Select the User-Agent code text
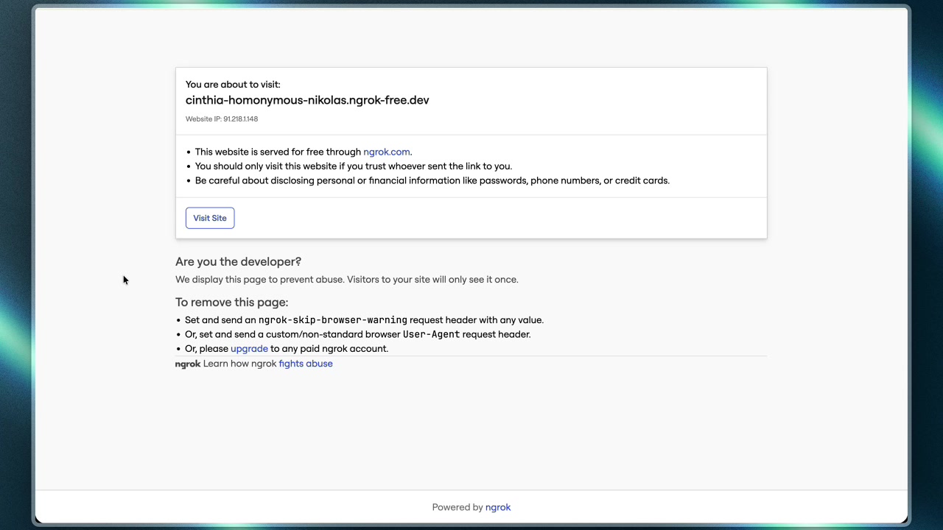Image resolution: width=943 pixels, height=530 pixels. tap(431, 334)
